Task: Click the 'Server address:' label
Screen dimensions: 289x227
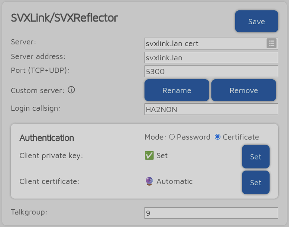Action: [38, 56]
